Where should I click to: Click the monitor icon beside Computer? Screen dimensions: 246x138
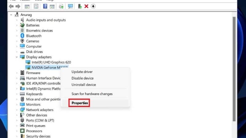pyautogui.click(x=22, y=46)
